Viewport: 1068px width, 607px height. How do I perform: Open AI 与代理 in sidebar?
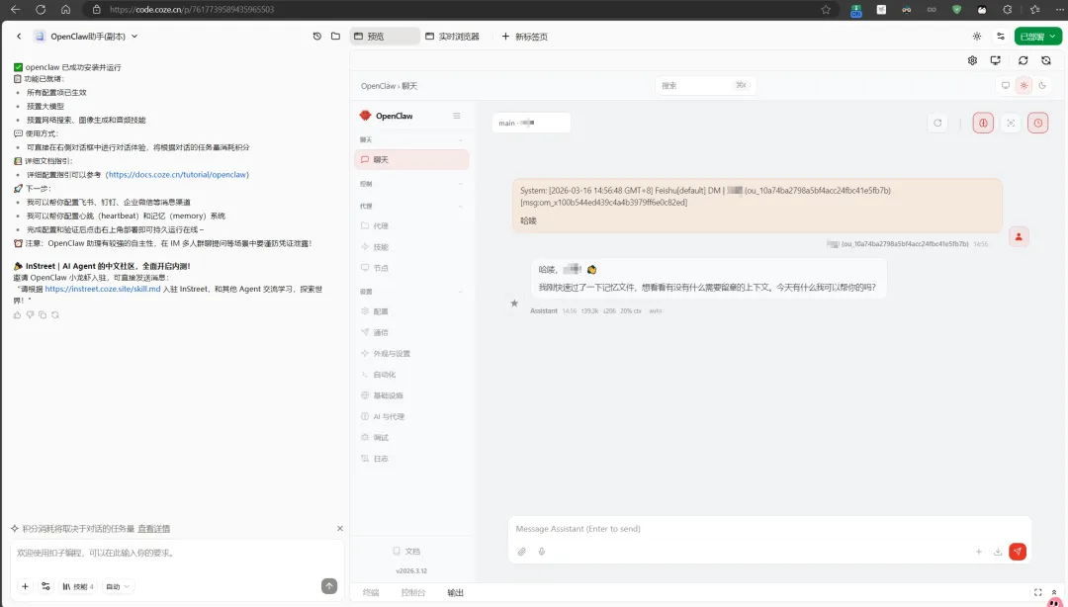411,416
